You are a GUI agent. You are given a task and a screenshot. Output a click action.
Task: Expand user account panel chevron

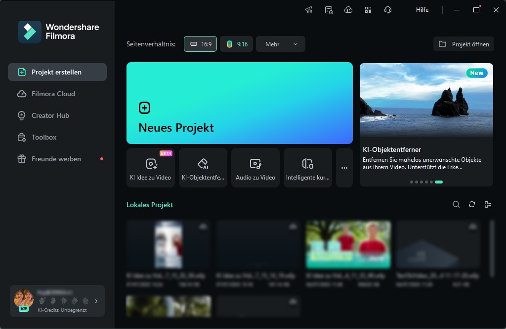(x=96, y=301)
